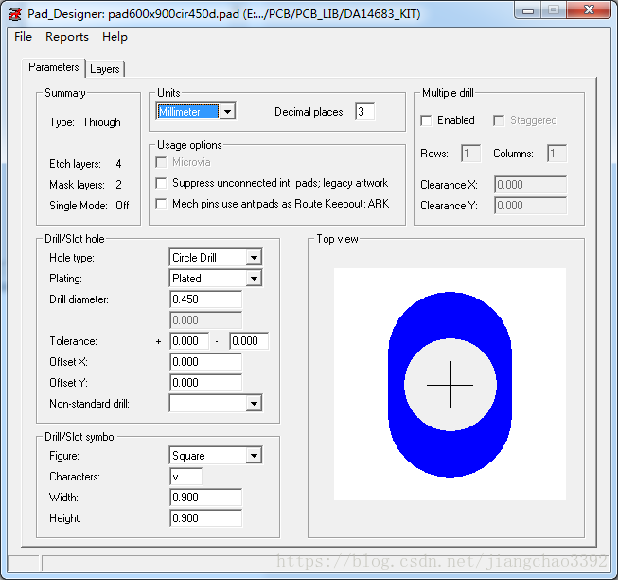Open the File menu
This screenshot has height=580, width=618.
click(23, 37)
